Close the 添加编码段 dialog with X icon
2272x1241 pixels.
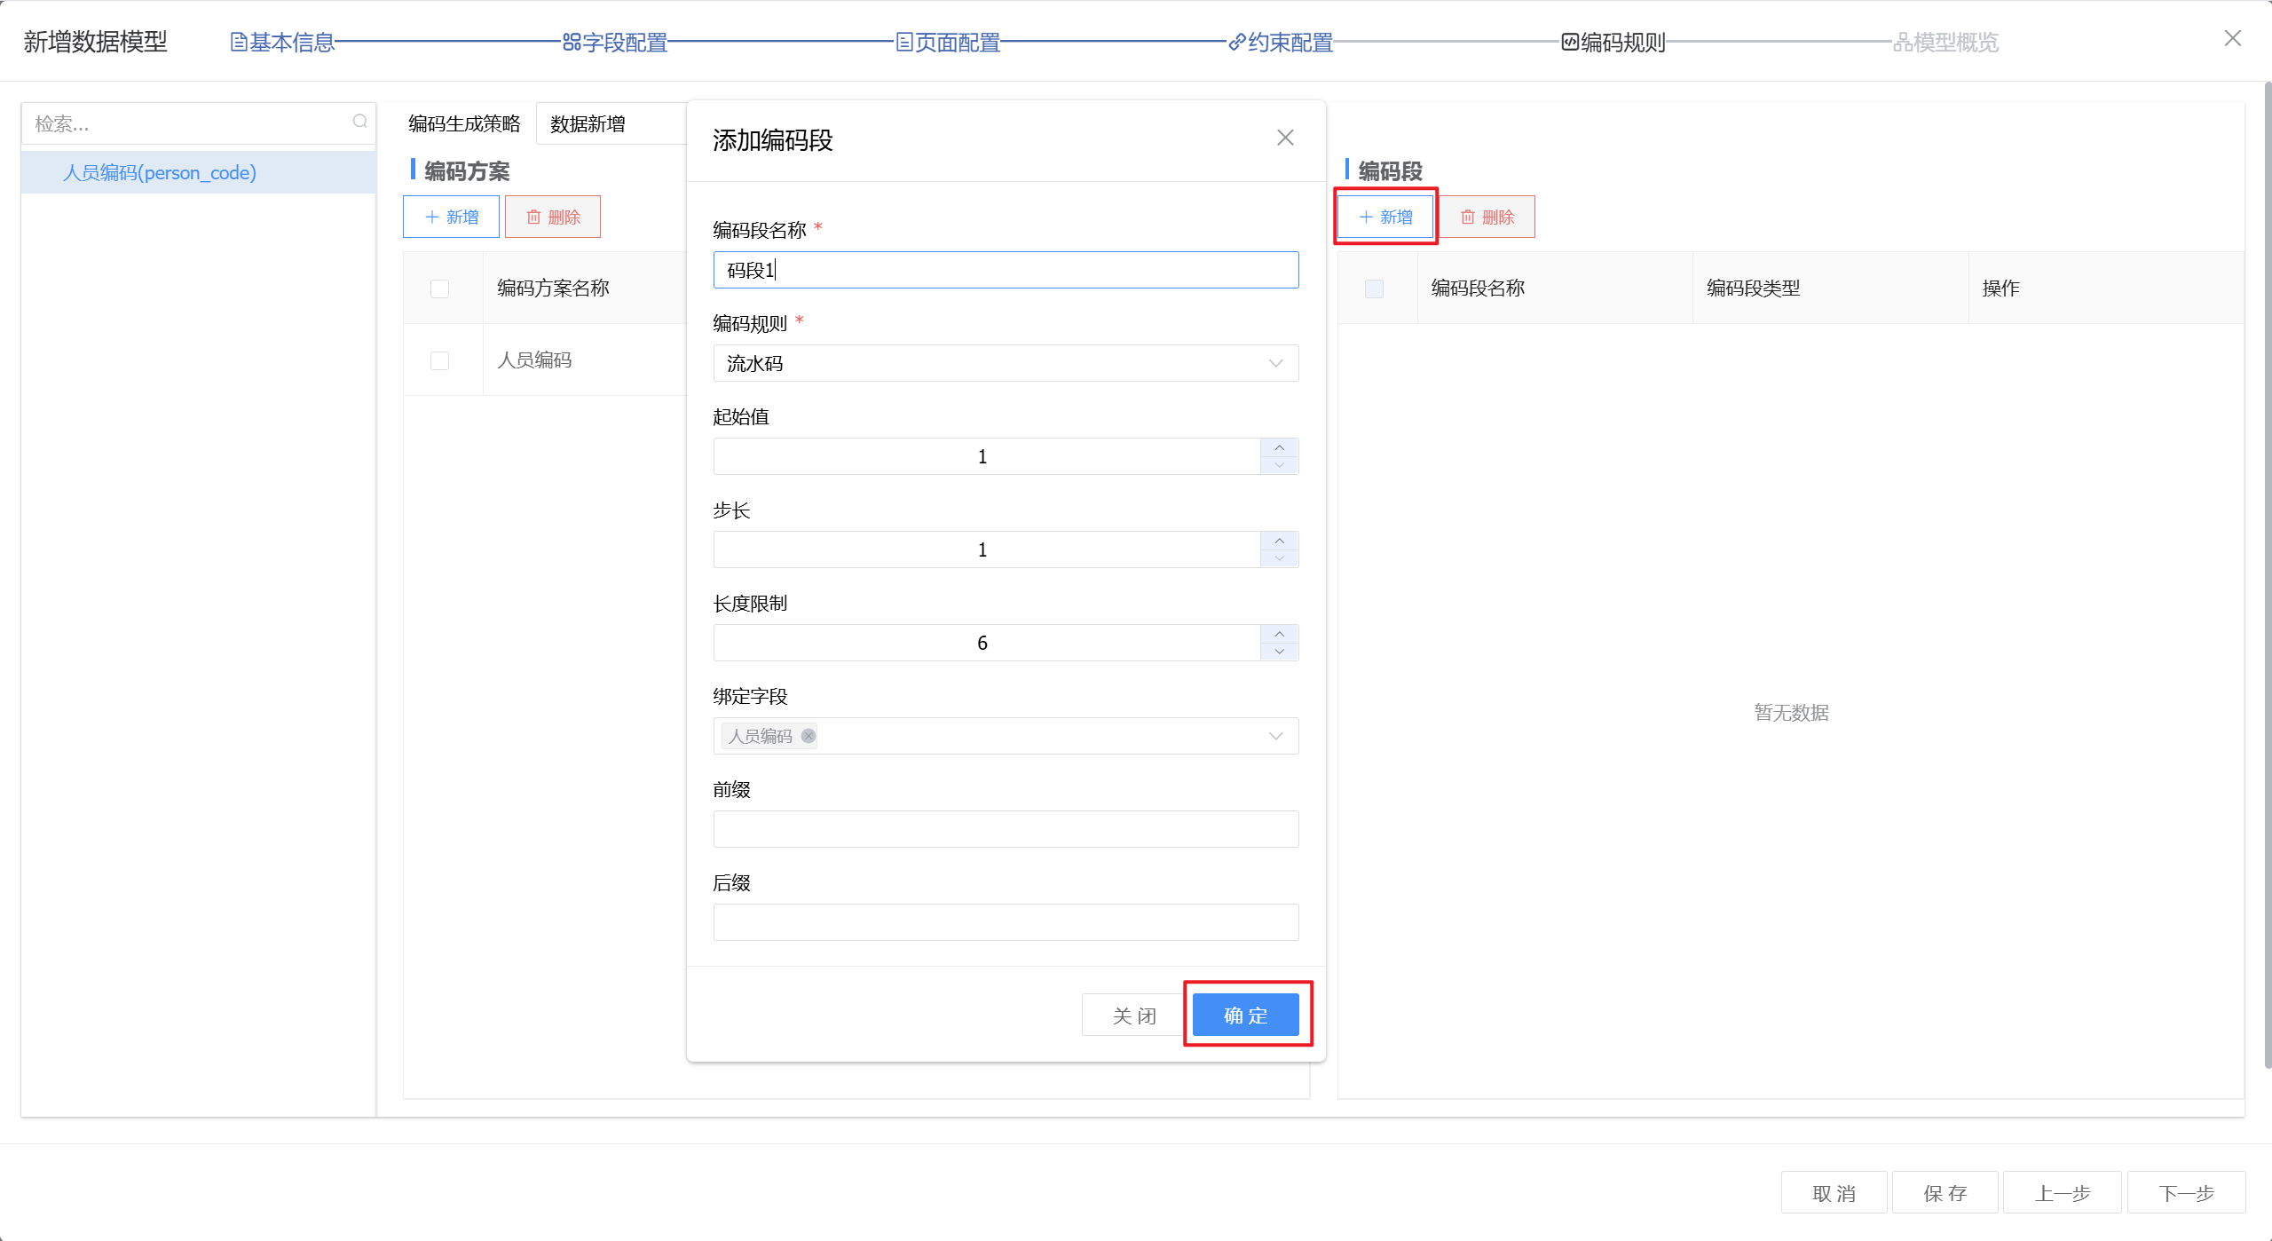tap(1284, 138)
